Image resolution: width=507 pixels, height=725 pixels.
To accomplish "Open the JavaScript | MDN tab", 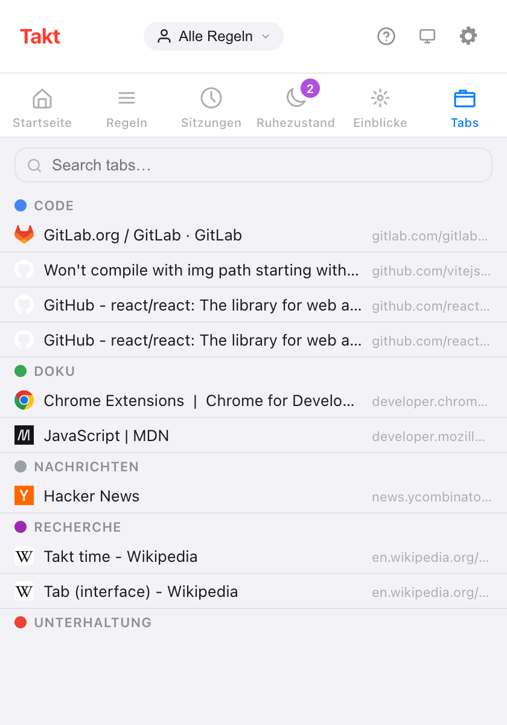I will pos(253,436).
